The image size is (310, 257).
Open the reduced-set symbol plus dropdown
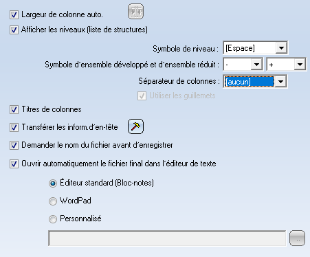pos(300,65)
